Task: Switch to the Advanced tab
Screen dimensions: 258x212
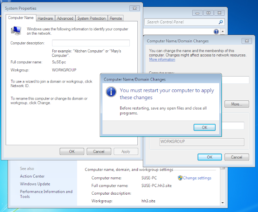Action: click(x=65, y=18)
